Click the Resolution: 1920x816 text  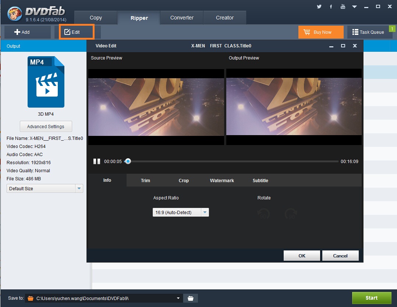(29, 162)
